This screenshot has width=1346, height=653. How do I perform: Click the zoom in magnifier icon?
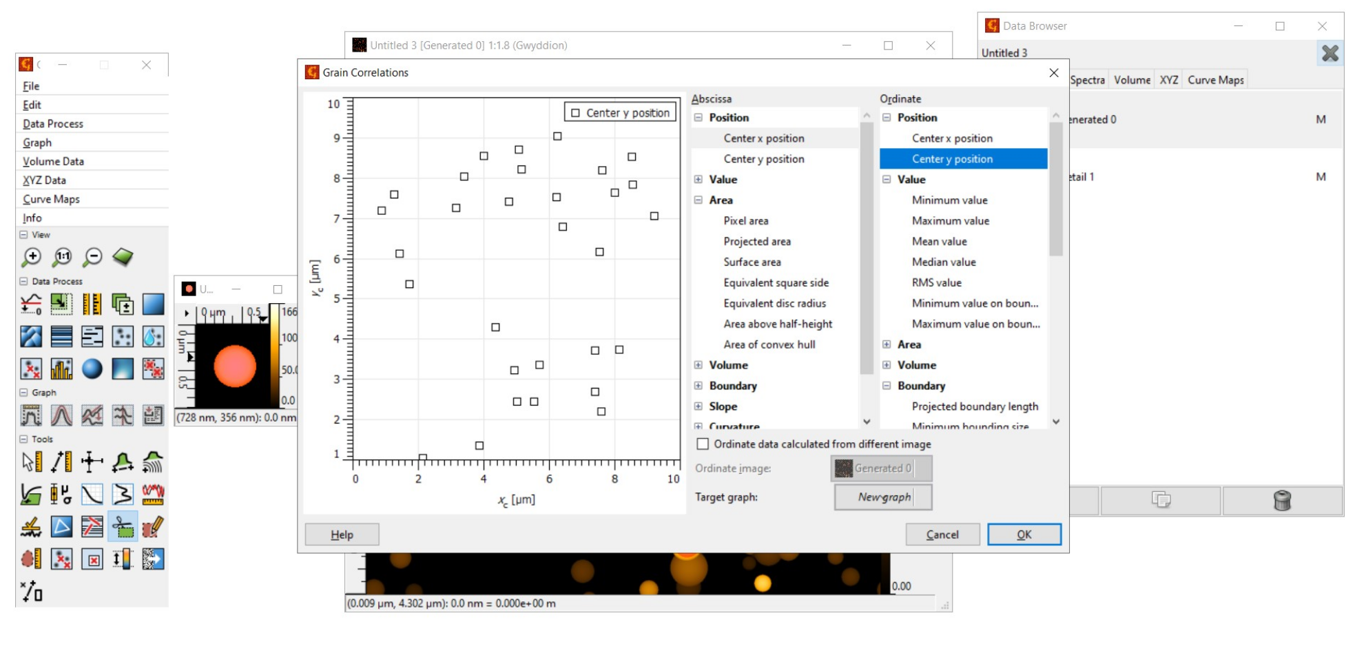point(31,258)
